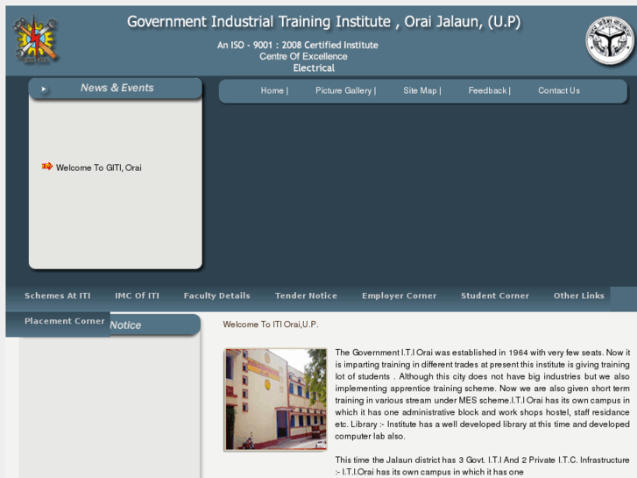Click the Uttar Pradesh government emblem
This screenshot has height=478, width=637.
[610, 40]
